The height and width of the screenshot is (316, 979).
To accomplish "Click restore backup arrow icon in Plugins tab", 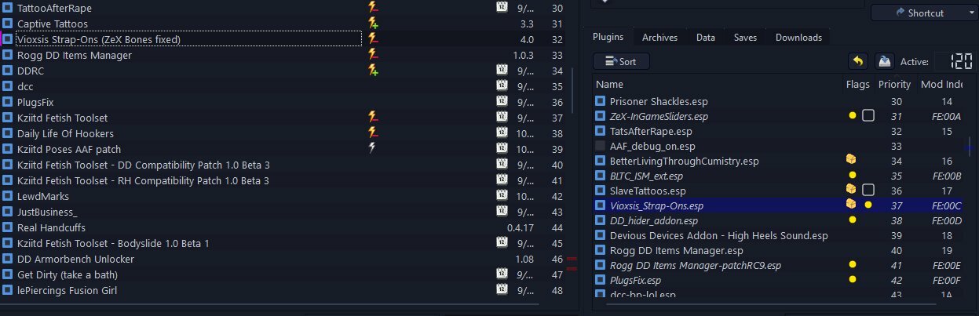I will pos(858,61).
